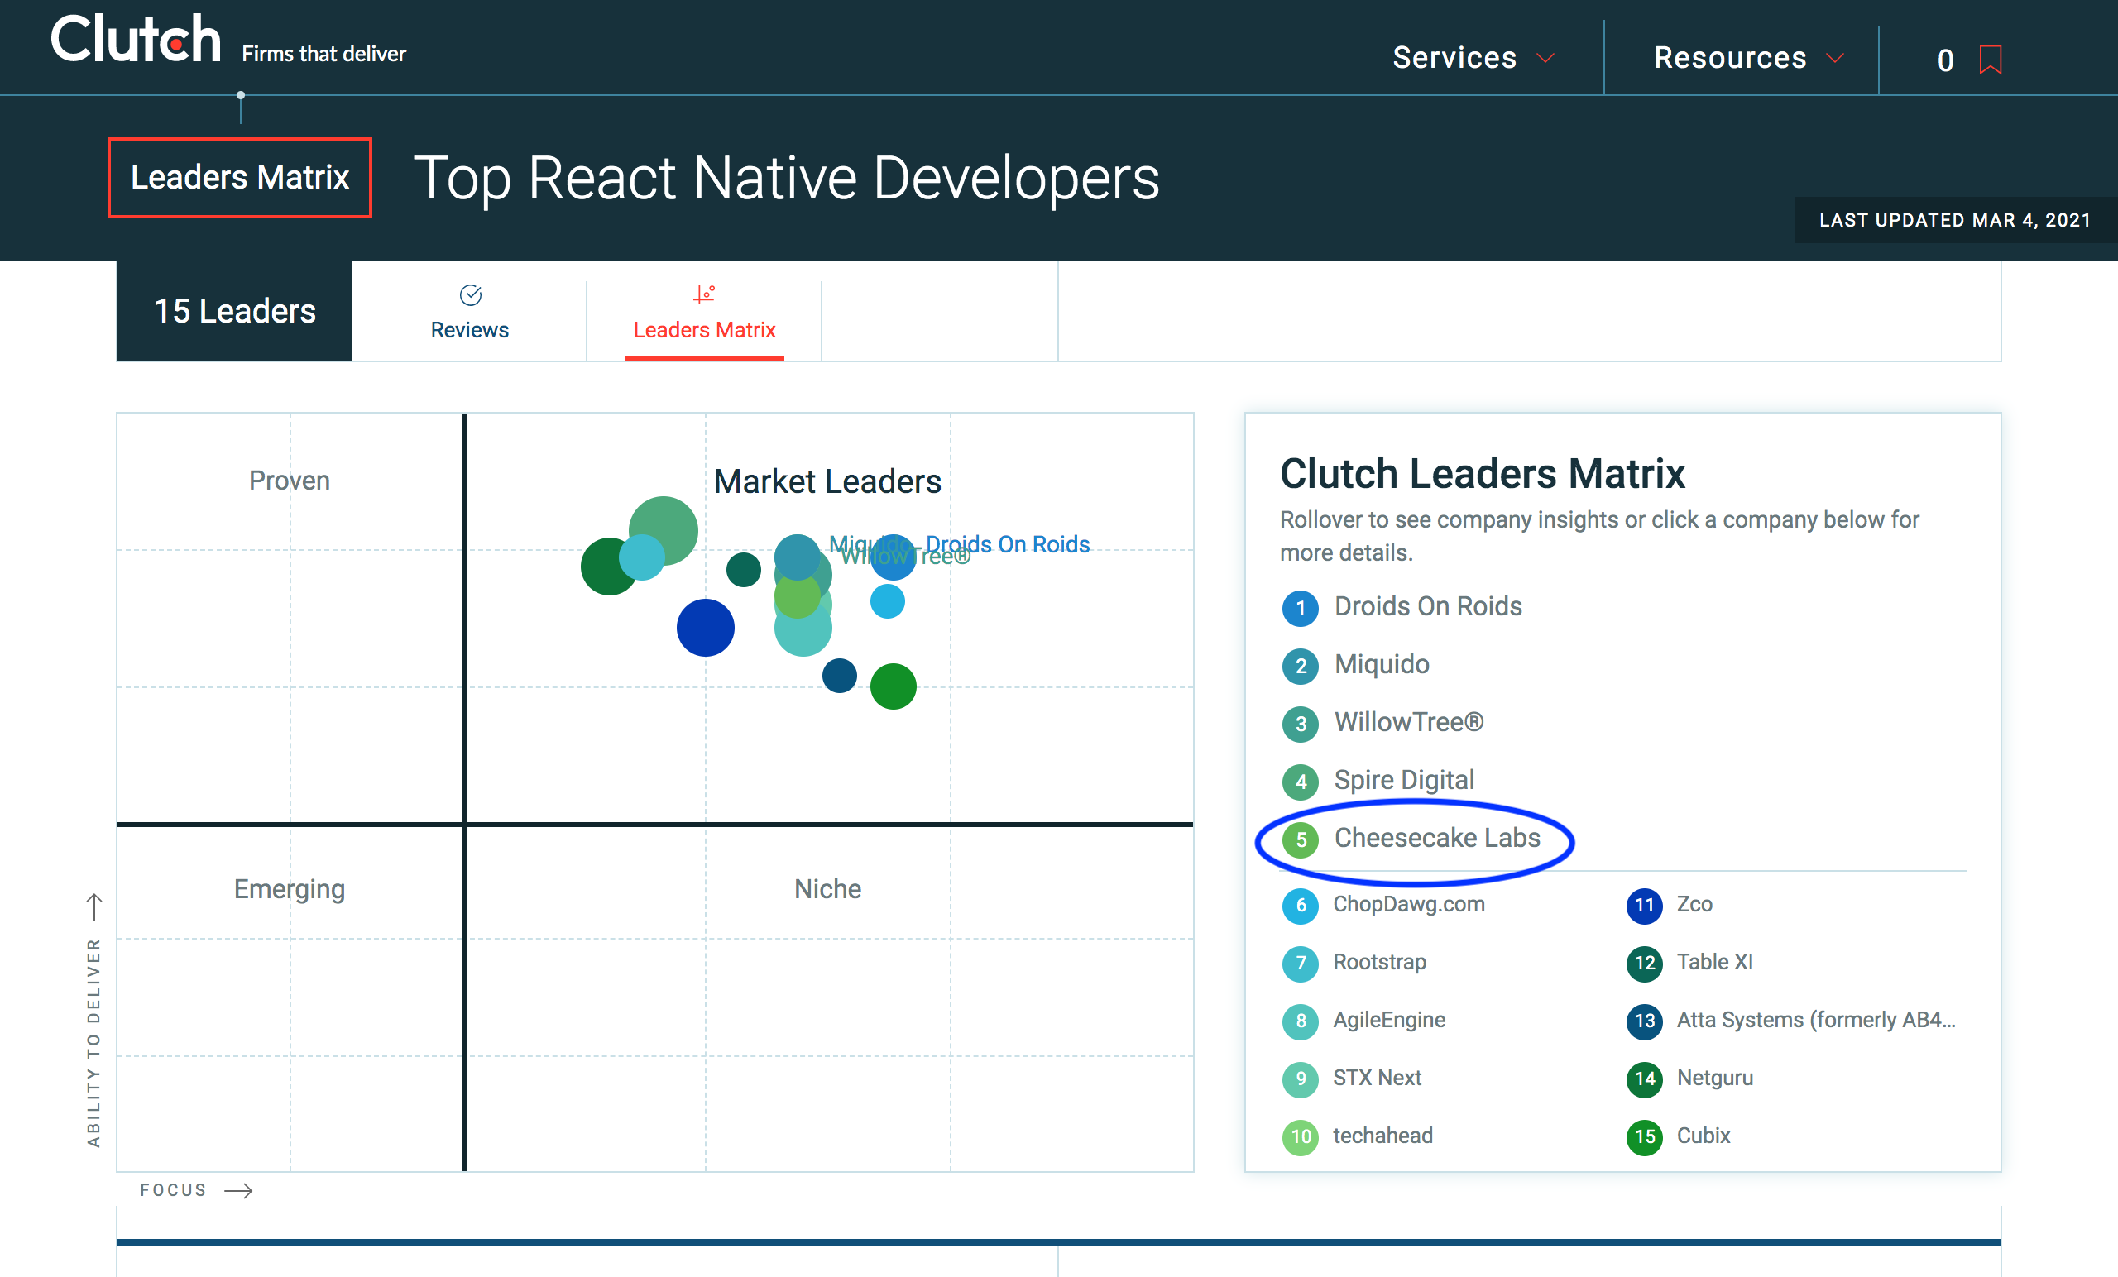Select Table XI in the list

pos(1714,962)
